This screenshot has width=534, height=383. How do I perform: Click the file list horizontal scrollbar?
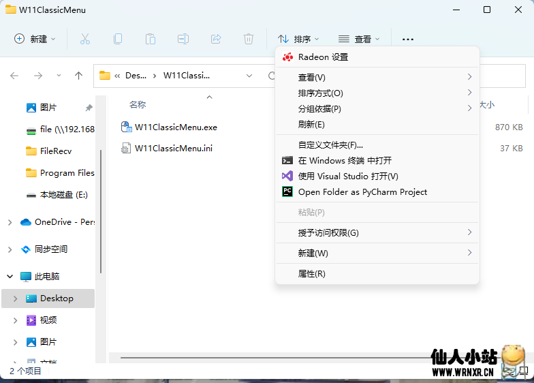276,357
